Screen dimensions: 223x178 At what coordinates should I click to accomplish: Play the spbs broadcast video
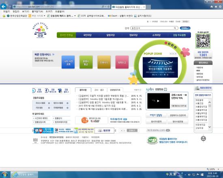point(158,101)
